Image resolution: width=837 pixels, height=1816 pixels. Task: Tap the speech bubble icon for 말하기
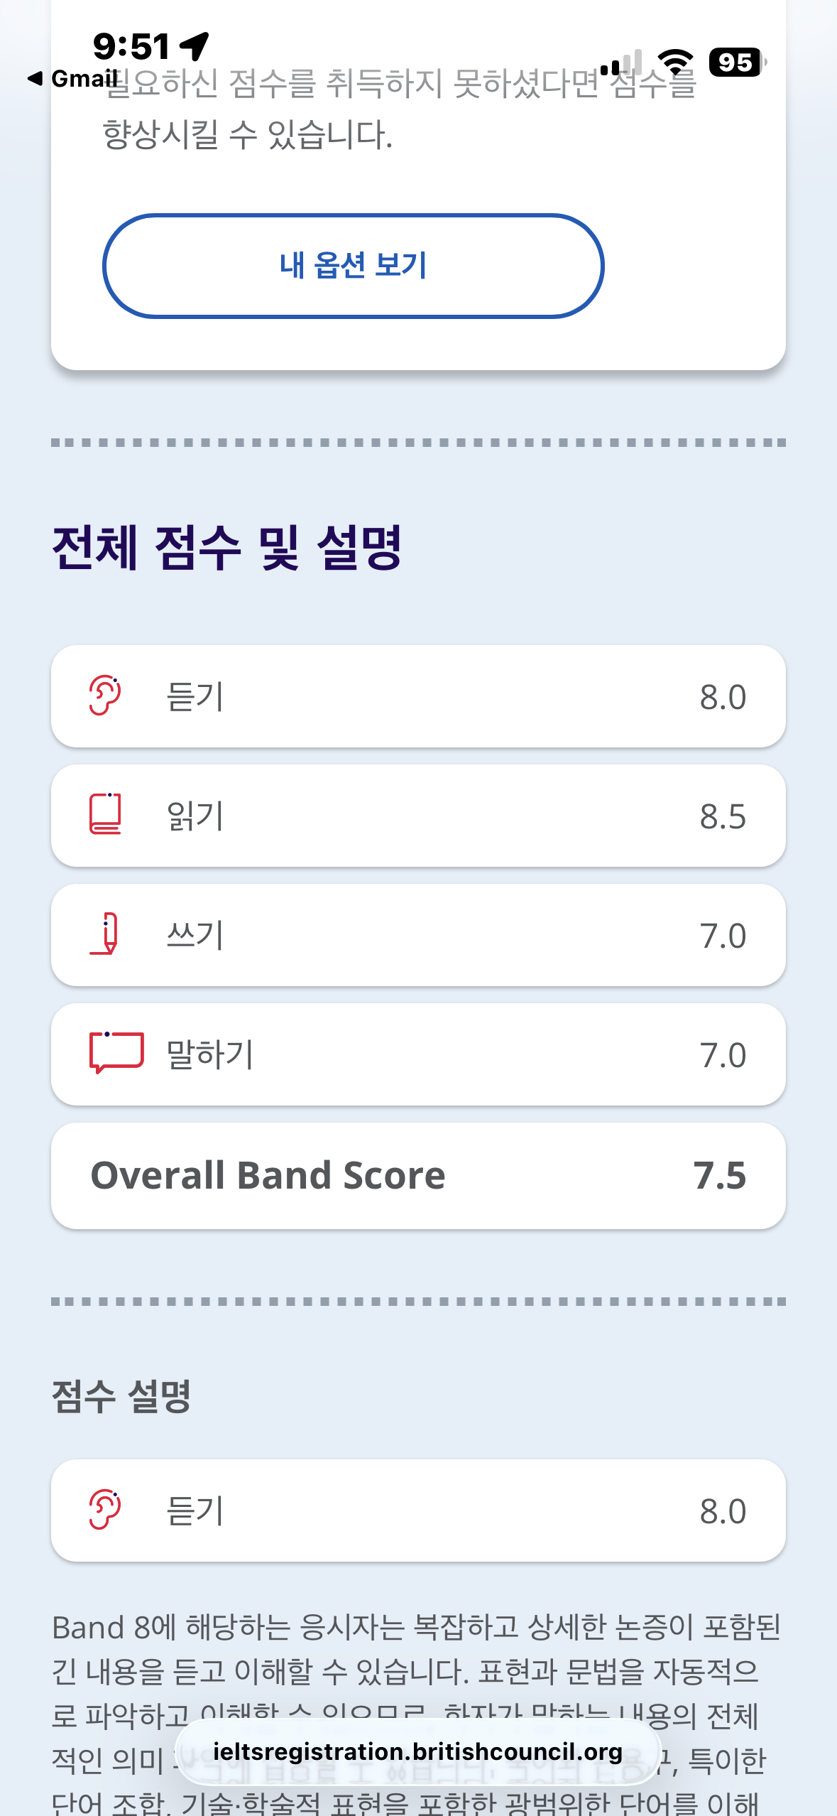[x=116, y=1052]
